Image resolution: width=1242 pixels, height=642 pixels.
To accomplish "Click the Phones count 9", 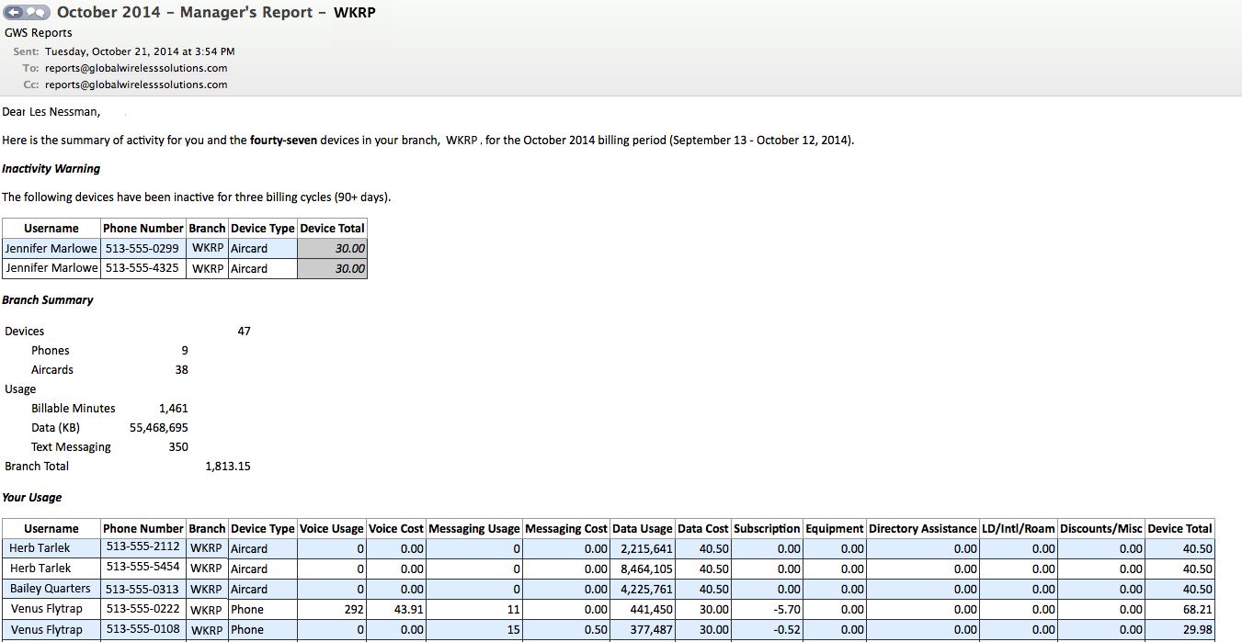I will [x=185, y=351].
